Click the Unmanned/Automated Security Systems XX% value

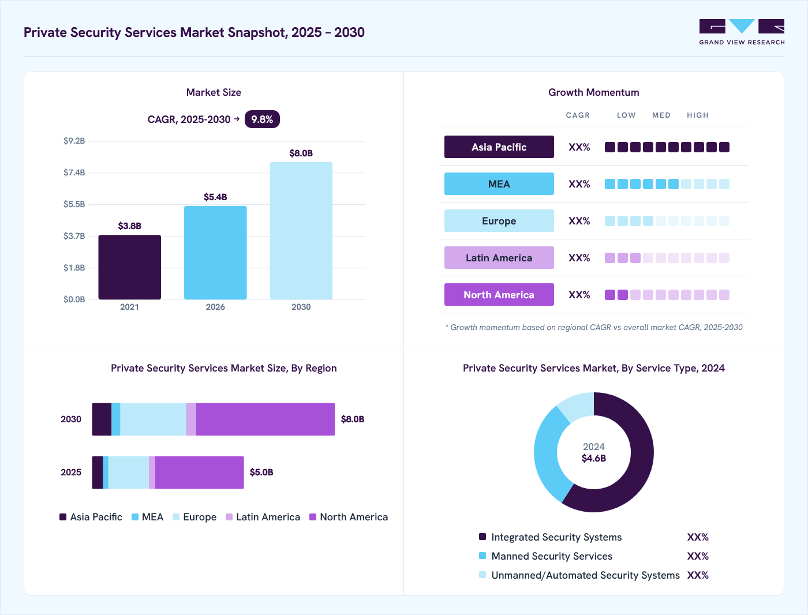[x=698, y=575]
